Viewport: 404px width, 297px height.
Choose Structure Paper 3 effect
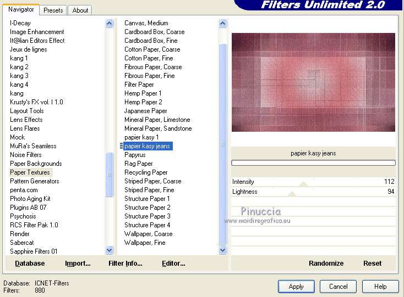[x=147, y=216]
